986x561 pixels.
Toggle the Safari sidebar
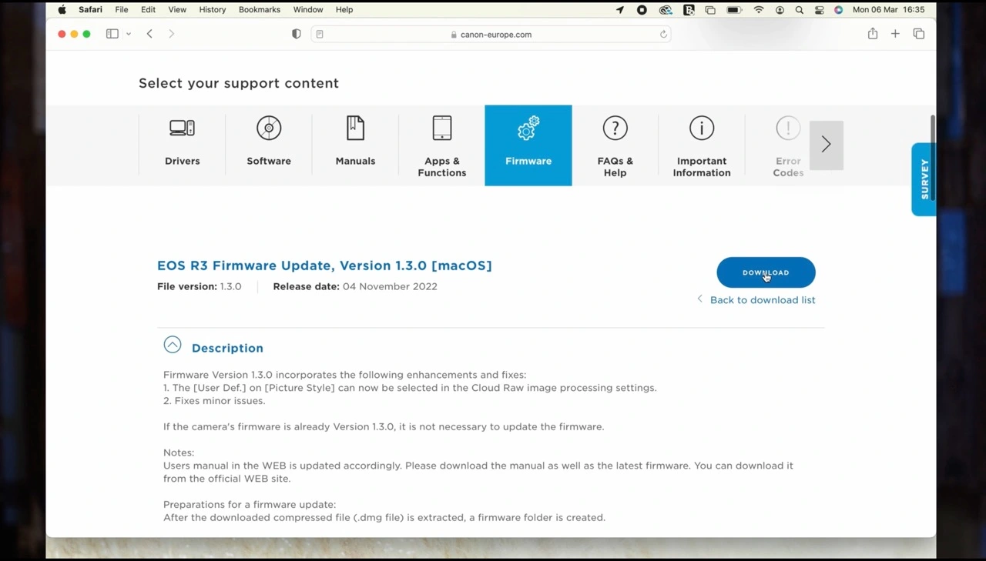coord(112,34)
